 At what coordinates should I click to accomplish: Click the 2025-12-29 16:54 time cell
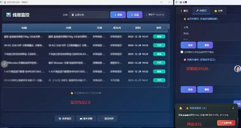(138, 37)
